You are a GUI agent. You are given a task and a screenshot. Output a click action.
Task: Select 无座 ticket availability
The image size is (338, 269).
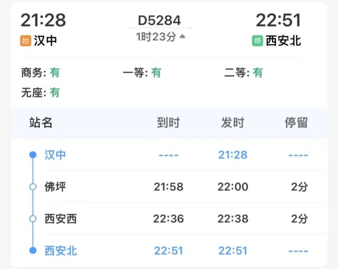(40, 92)
